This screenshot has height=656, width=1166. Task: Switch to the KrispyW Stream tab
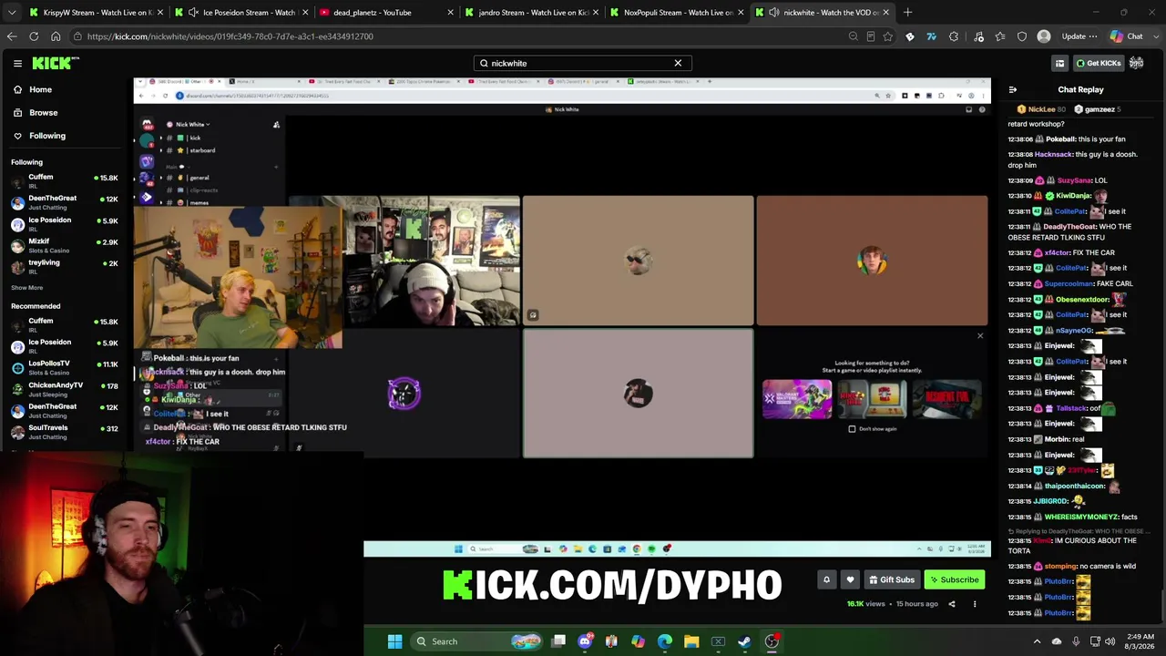96,13
